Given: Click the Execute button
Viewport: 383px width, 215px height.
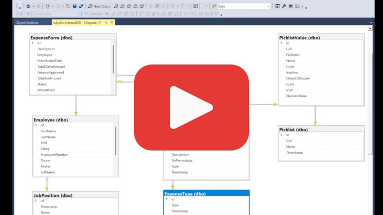Looking at the screenshot, I should pyautogui.click(x=93, y=14).
